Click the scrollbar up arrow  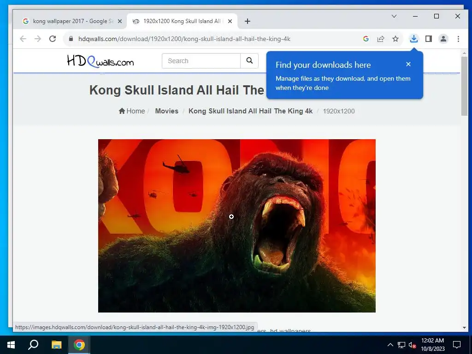pos(464,53)
